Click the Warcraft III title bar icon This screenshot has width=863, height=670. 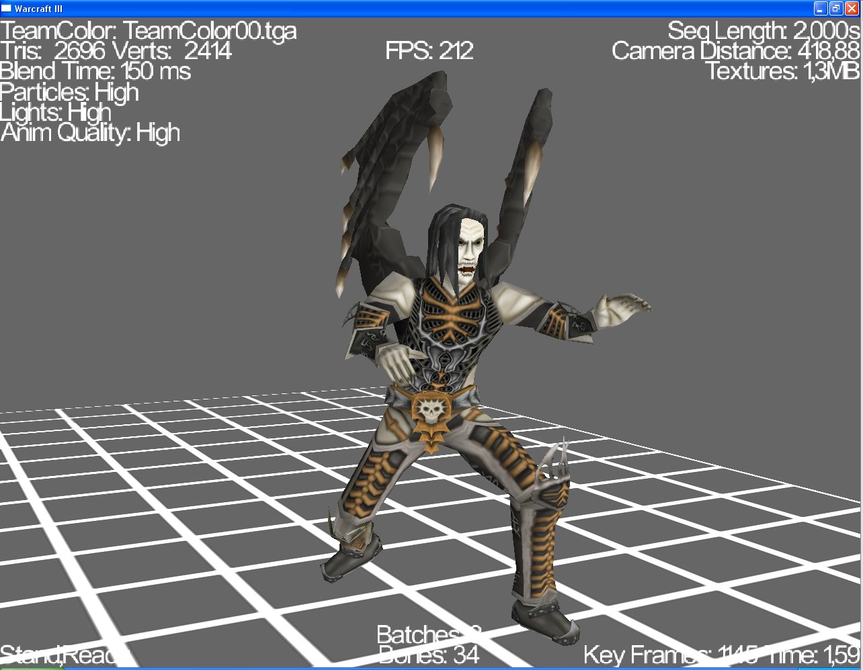[7, 9]
